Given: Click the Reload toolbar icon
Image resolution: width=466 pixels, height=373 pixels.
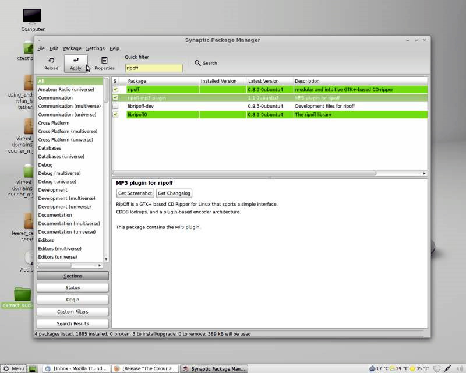Looking at the screenshot, I should (51, 63).
